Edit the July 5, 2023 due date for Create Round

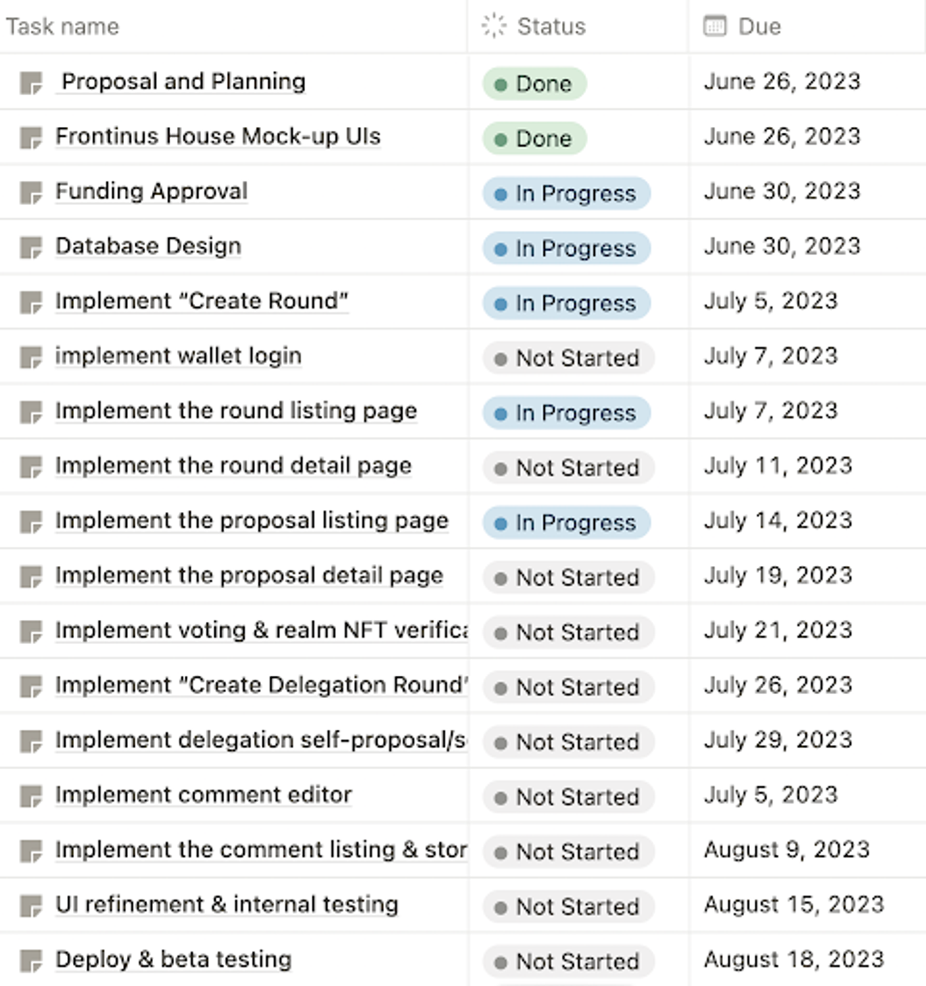click(x=770, y=301)
